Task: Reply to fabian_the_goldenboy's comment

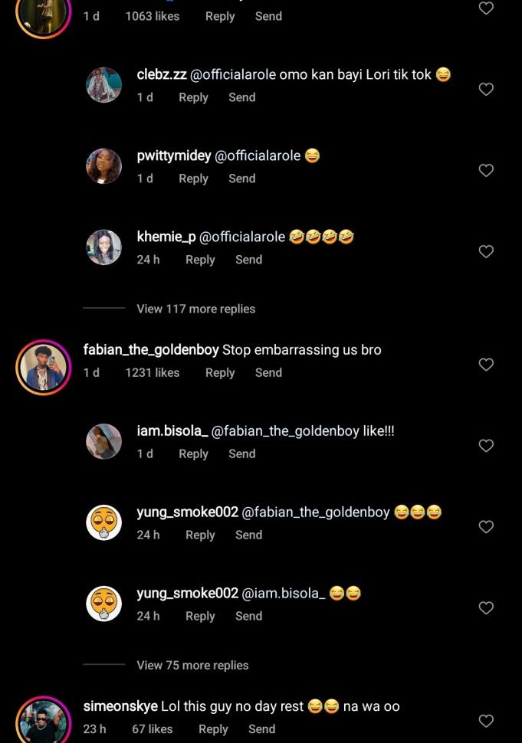Action: [220, 372]
